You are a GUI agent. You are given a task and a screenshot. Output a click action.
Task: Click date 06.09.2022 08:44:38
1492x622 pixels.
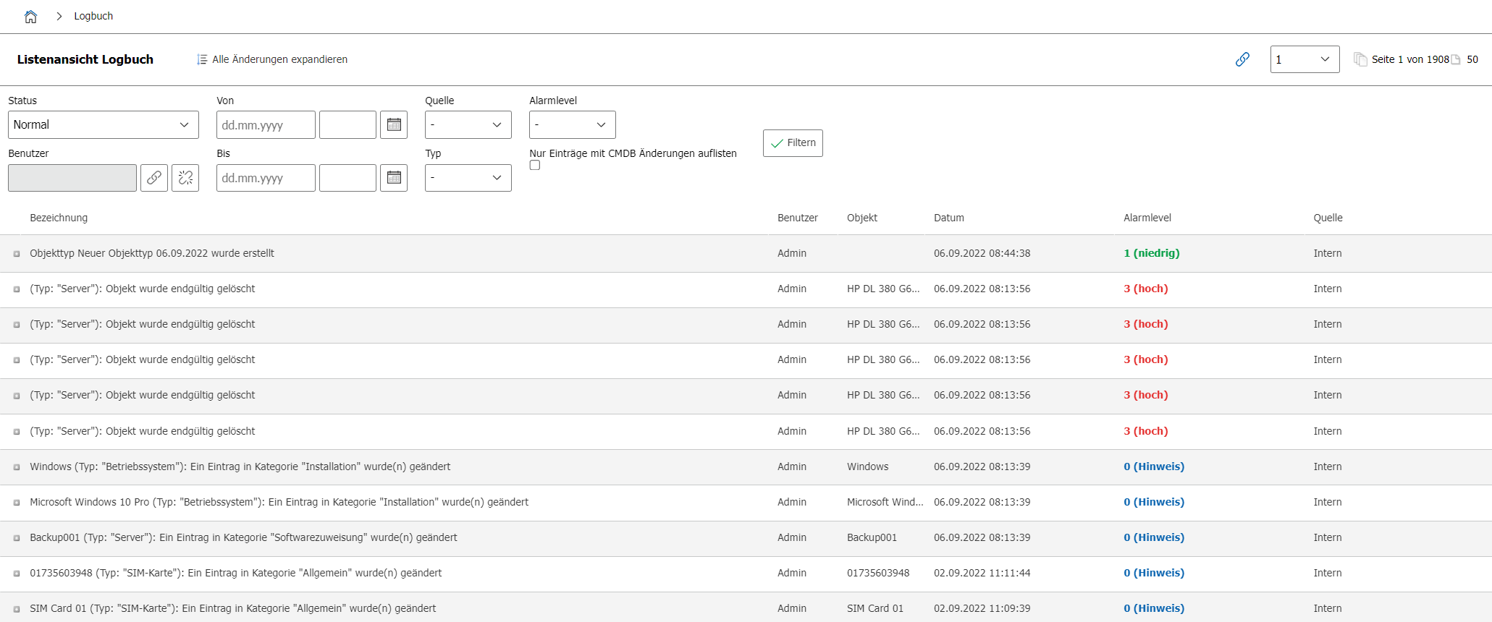pyautogui.click(x=982, y=253)
